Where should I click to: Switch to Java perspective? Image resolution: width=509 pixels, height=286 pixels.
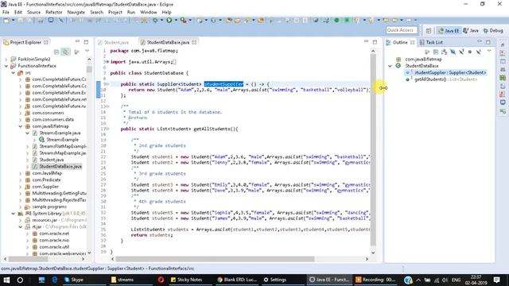pyautogui.click(x=471, y=30)
